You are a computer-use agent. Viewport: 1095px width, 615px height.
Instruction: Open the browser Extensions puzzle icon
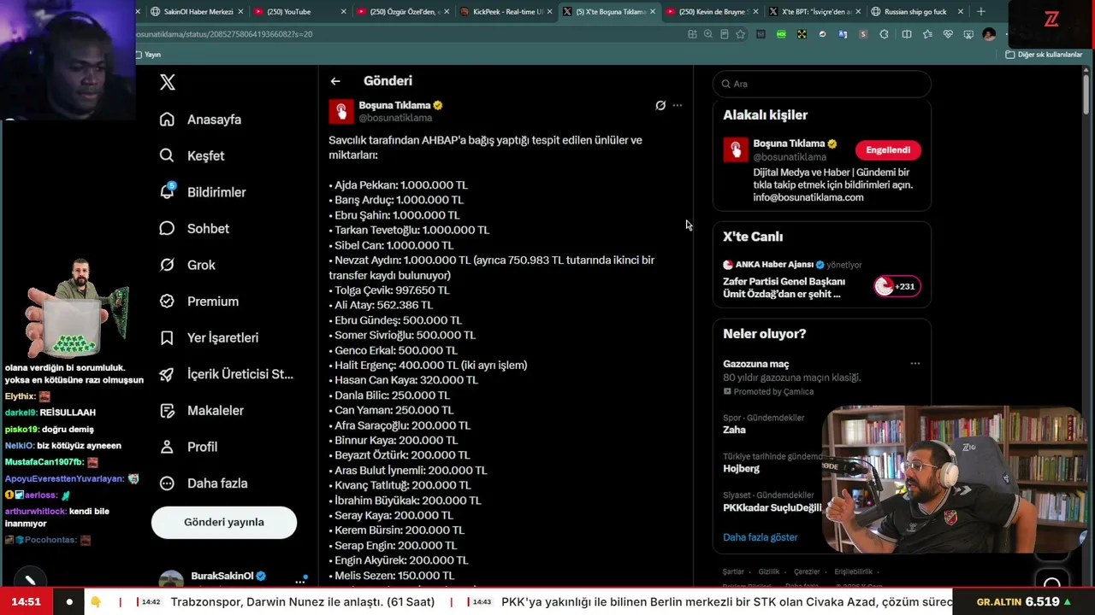885,34
